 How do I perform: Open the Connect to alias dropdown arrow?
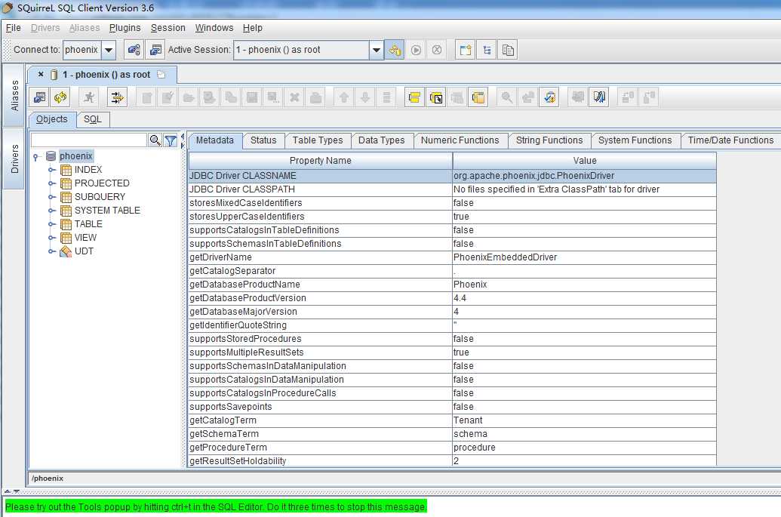click(108, 50)
